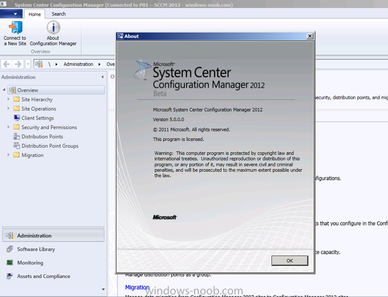
Task: Expand the Security and Permissions folder
Action: (x=8, y=127)
